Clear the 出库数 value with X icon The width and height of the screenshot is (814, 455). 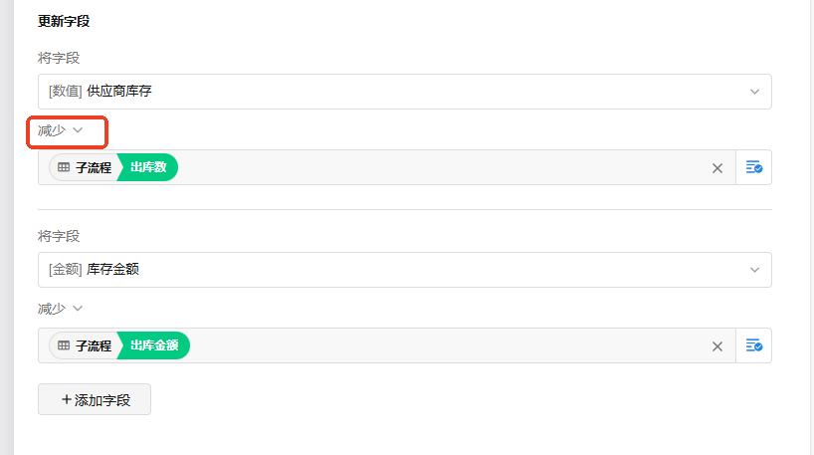tap(716, 168)
